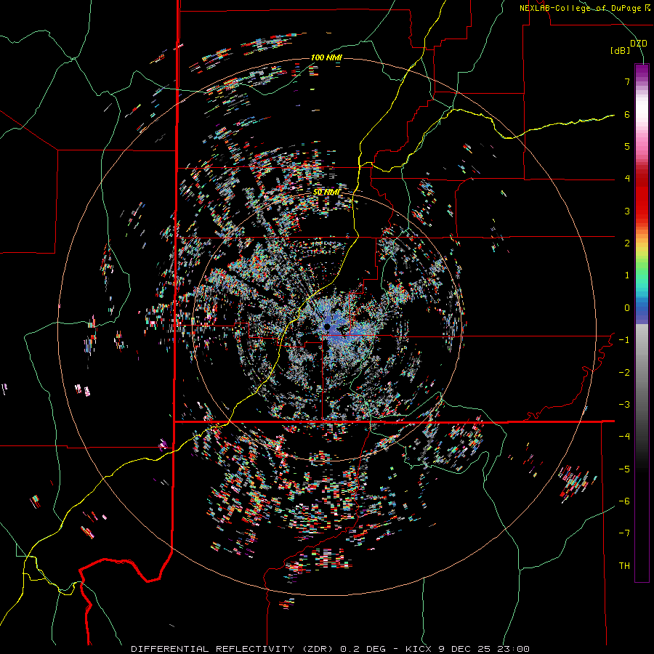Click the black radar site dot
This screenshot has width=654, height=654.
coord(327,326)
